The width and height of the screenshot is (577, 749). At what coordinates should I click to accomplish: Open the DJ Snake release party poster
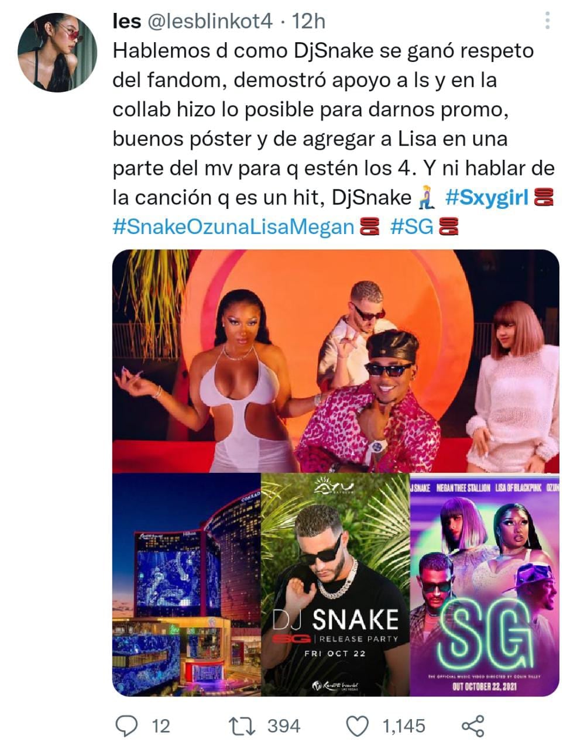click(x=335, y=585)
